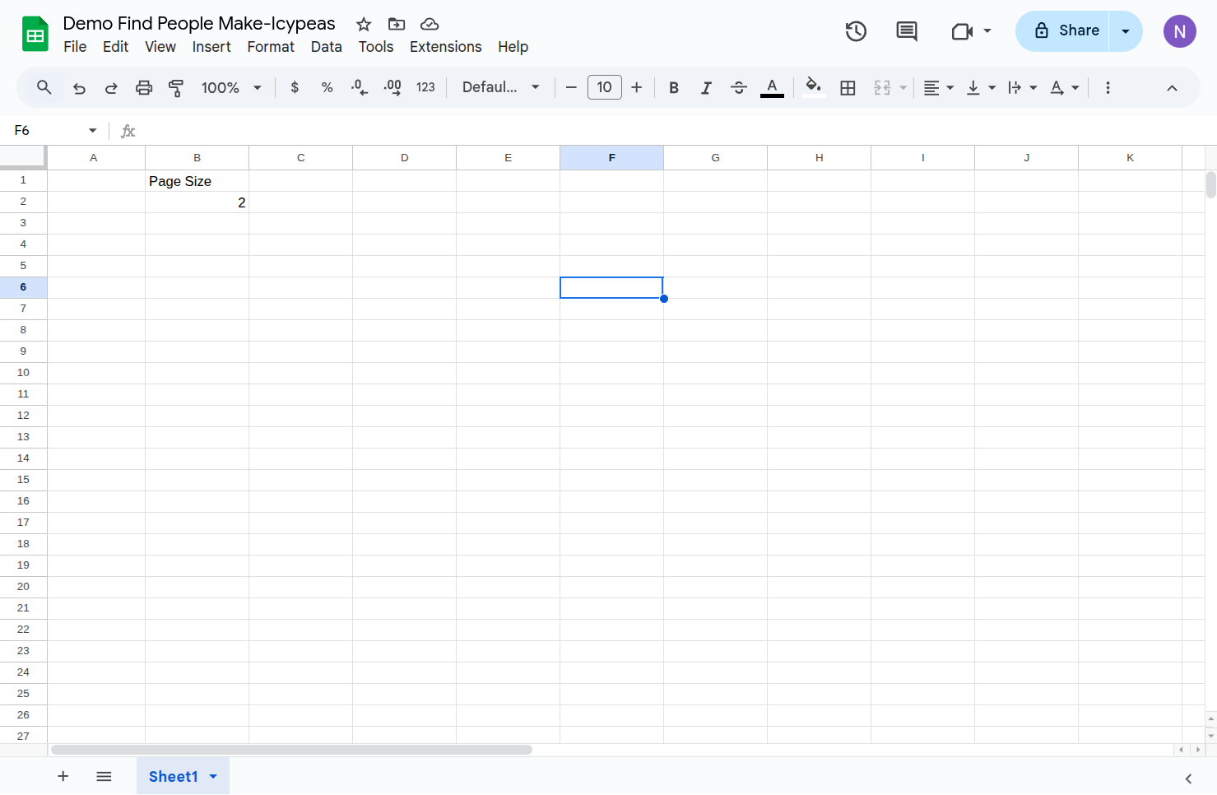Image resolution: width=1217 pixels, height=795 pixels.
Task: Click the Share button
Action: [1062, 31]
